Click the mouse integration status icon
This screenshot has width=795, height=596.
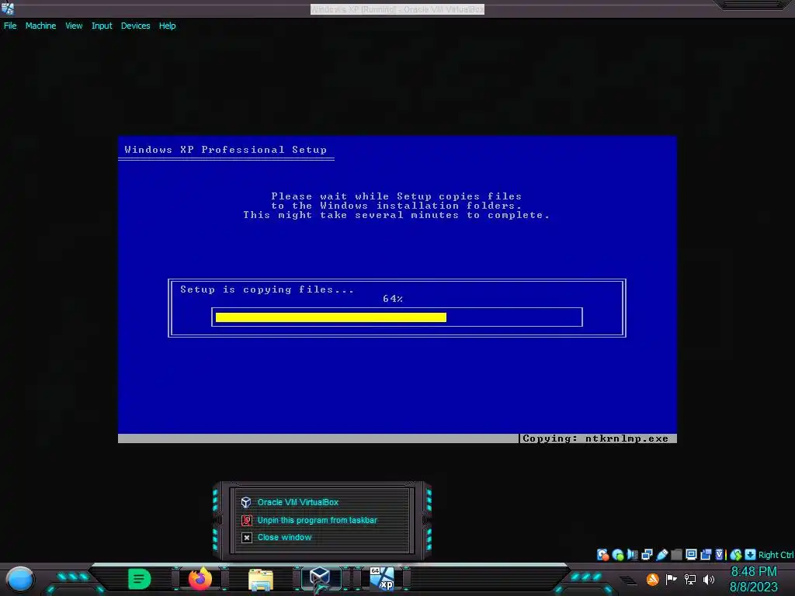pyautogui.click(x=736, y=555)
